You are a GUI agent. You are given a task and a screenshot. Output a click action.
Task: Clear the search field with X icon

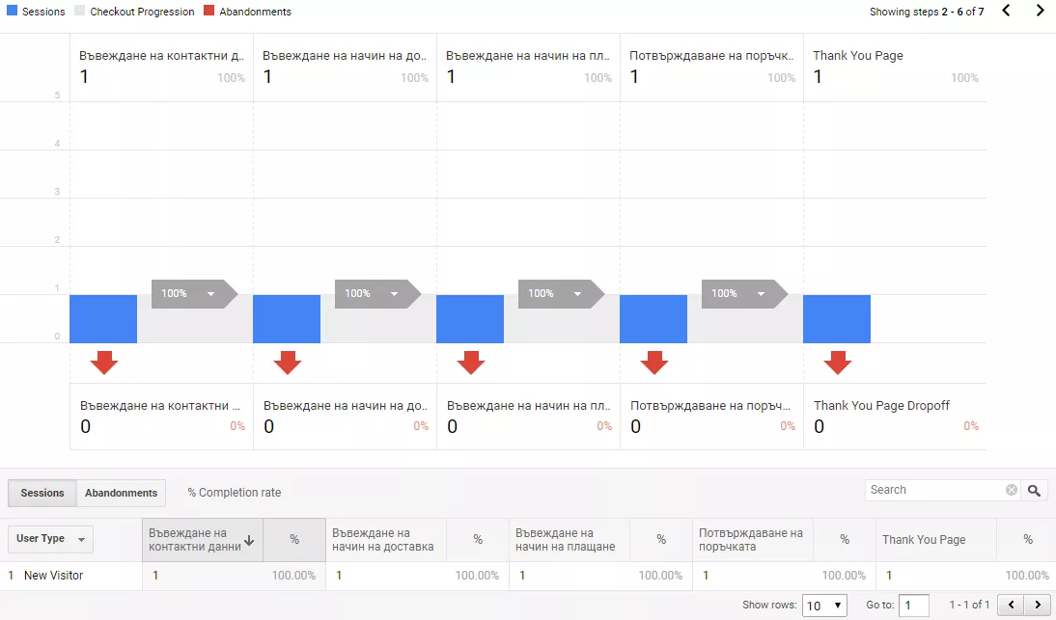(1011, 490)
